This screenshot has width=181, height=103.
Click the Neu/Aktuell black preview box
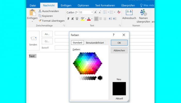click(x=119, y=89)
